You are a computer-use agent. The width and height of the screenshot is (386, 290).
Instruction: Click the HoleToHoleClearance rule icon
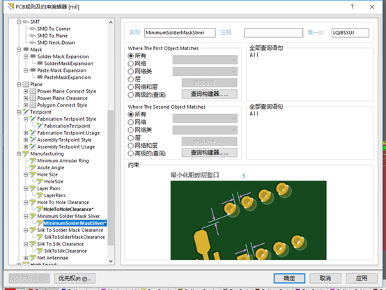pos(40,209)
